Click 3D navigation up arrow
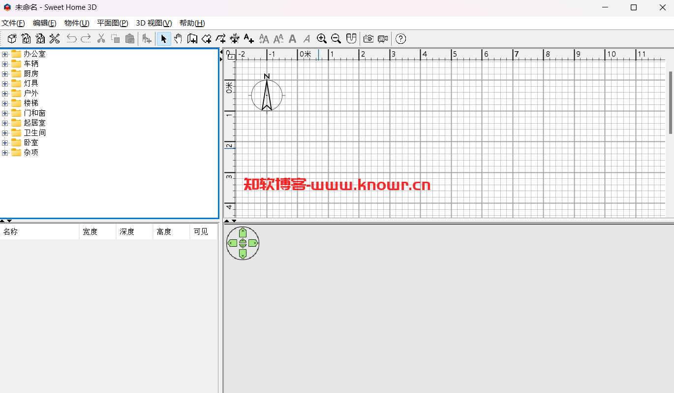This screenshot has height=393, width=674. tap(243, 232)
